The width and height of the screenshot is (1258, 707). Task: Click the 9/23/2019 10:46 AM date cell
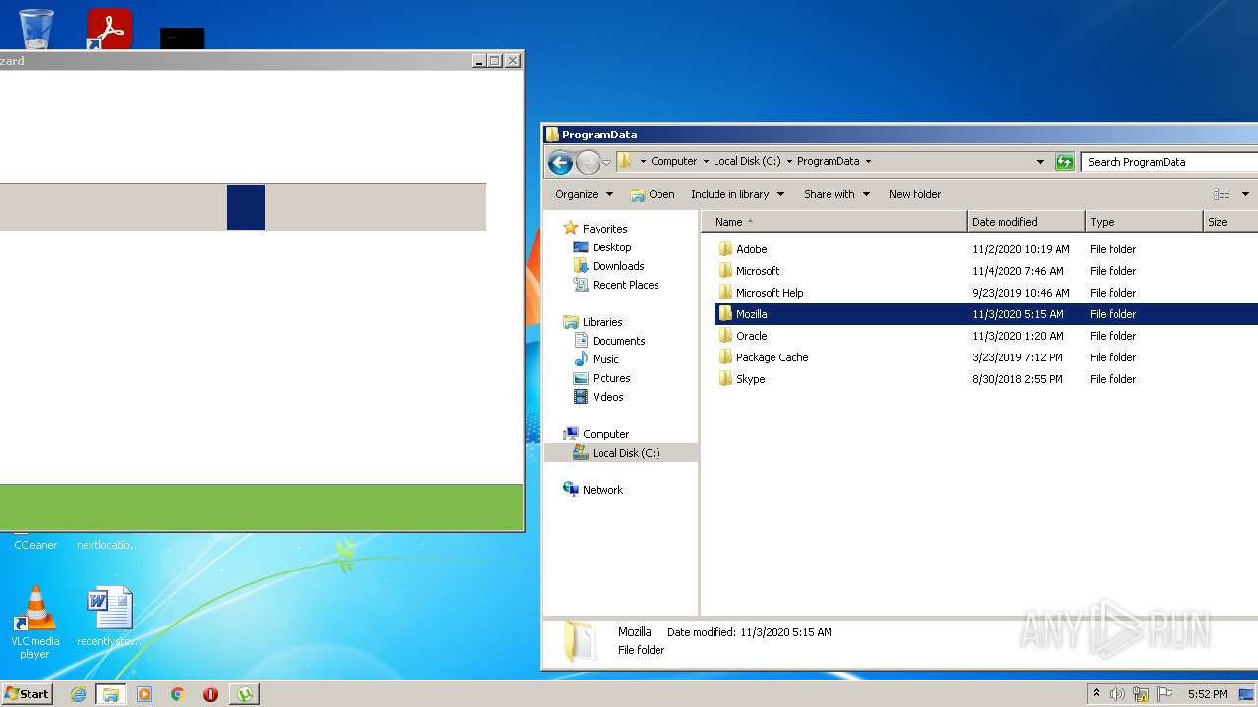[1021, 293]
